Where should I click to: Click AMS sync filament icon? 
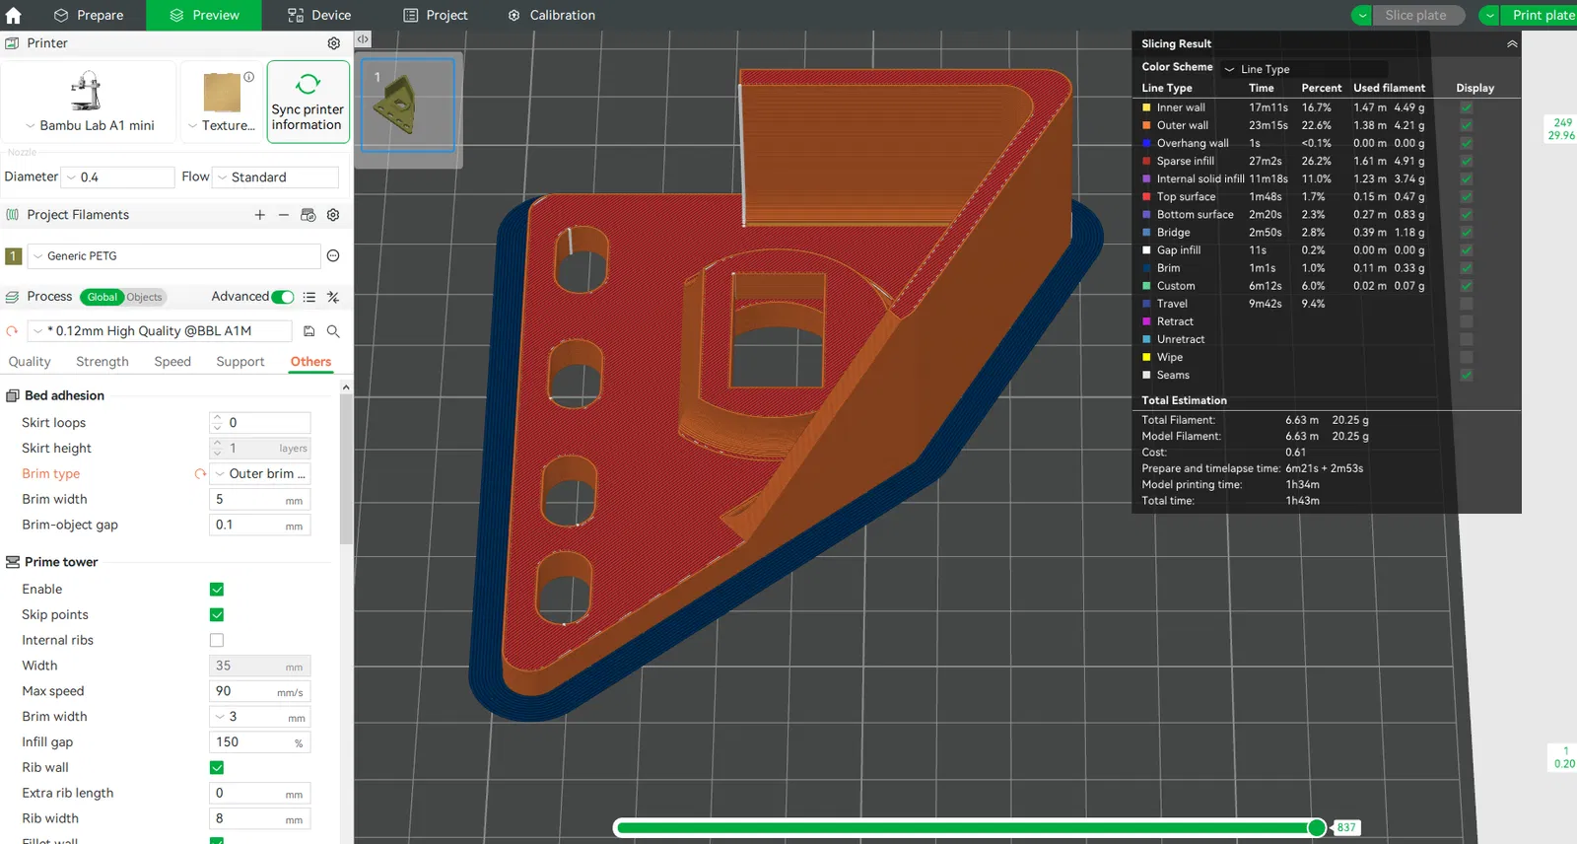(309, 215)
